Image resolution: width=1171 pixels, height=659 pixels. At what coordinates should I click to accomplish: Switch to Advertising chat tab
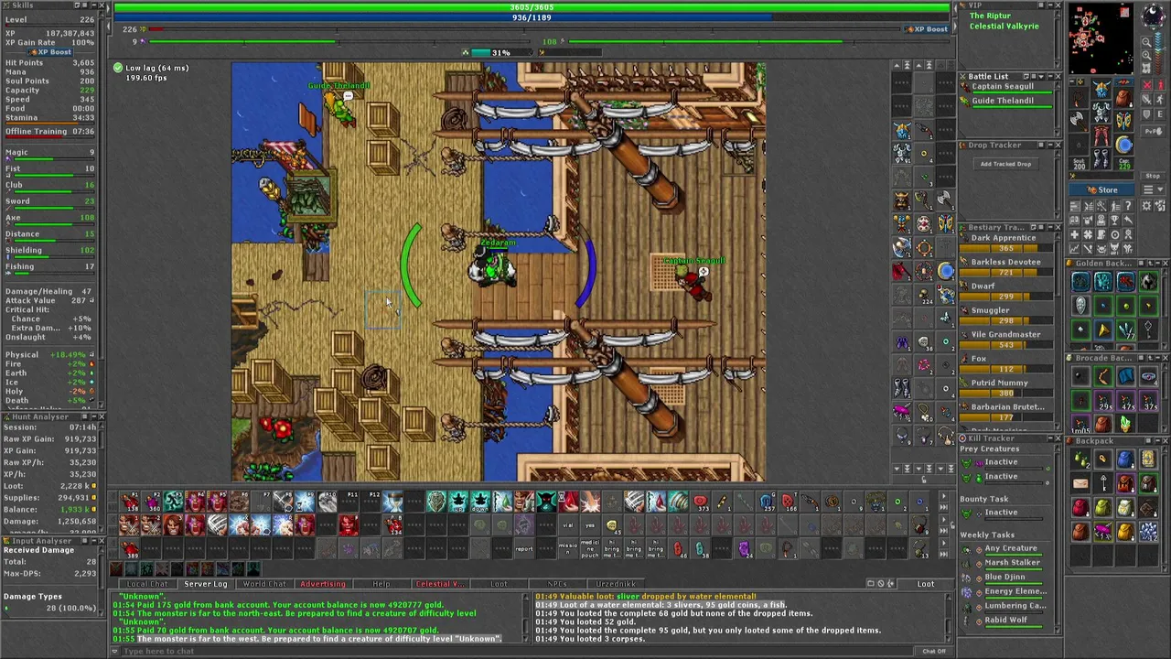point(323,584)
